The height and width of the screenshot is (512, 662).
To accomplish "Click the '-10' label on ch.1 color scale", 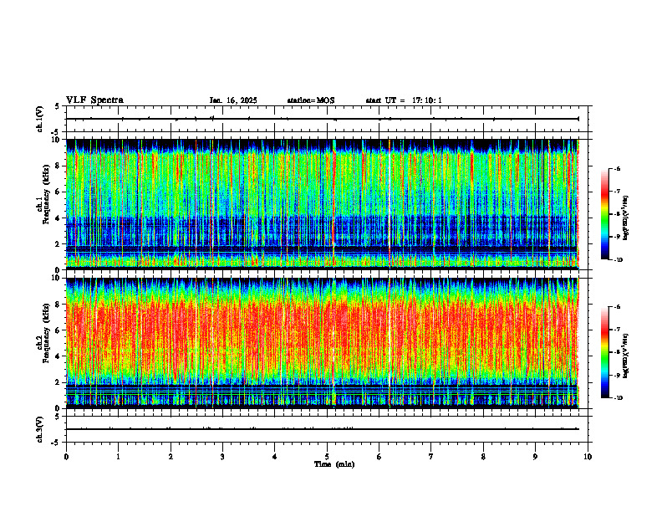I will click(x=618, y=260).
